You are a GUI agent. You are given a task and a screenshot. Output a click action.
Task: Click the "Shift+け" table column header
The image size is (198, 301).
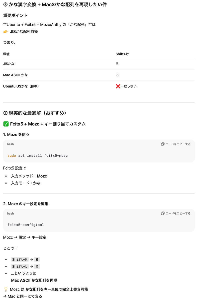tap(122, 54)
